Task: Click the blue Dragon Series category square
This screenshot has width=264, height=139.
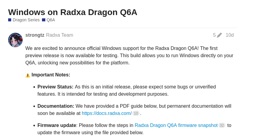Action: tap(10, 20)
